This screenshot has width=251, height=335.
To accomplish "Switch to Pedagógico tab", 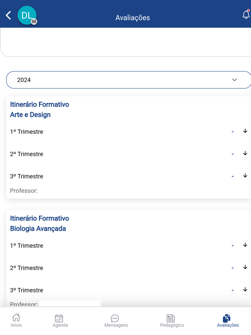I will point(172,321).
